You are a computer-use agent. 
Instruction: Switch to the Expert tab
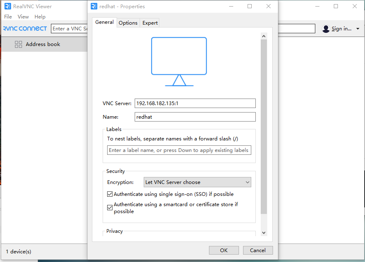tap(150, 23)
